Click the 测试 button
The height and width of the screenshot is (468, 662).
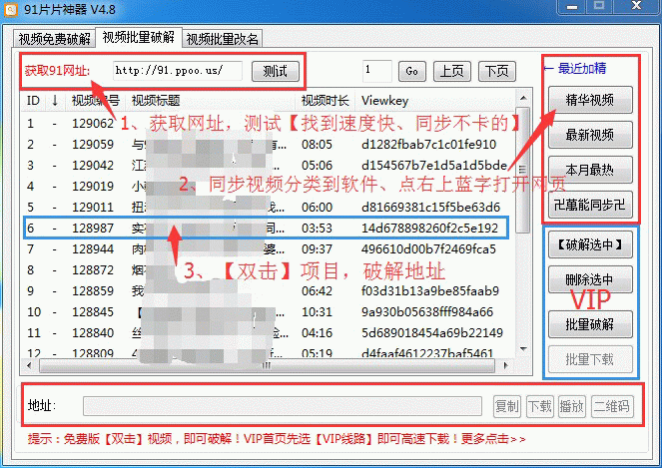[276, 71]
